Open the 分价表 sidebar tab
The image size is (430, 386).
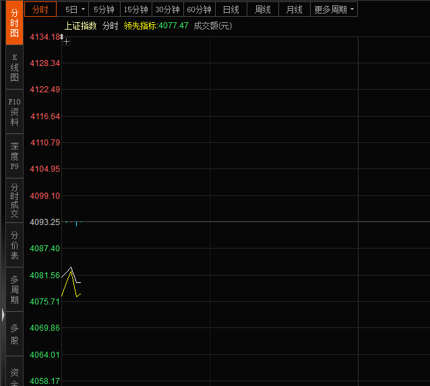tap(15, 246)
